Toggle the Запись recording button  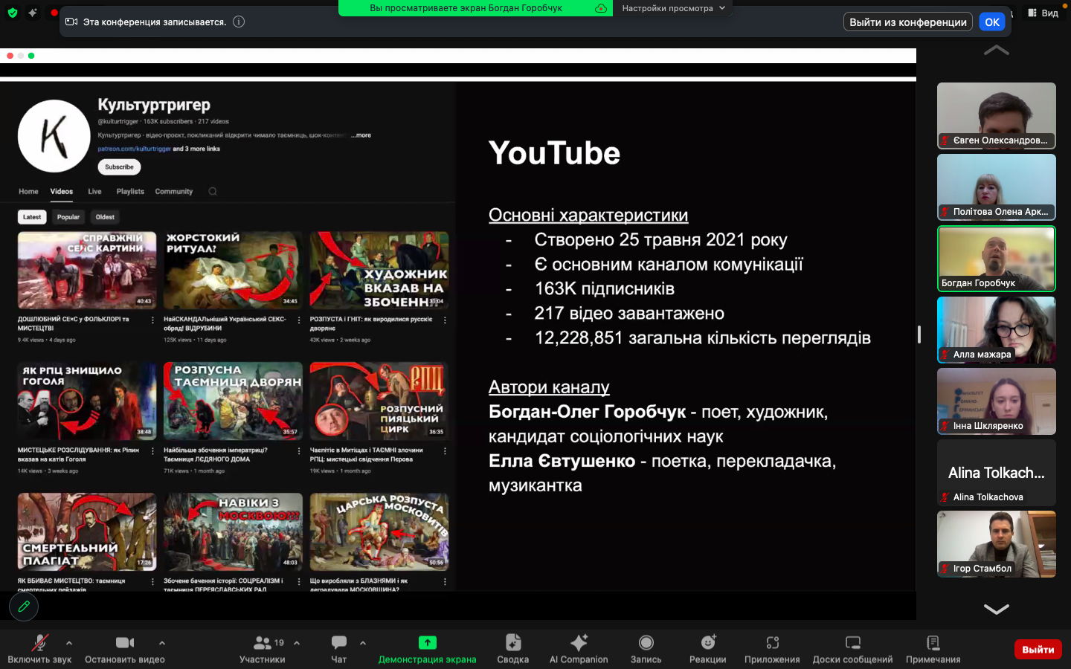(646, 644)
